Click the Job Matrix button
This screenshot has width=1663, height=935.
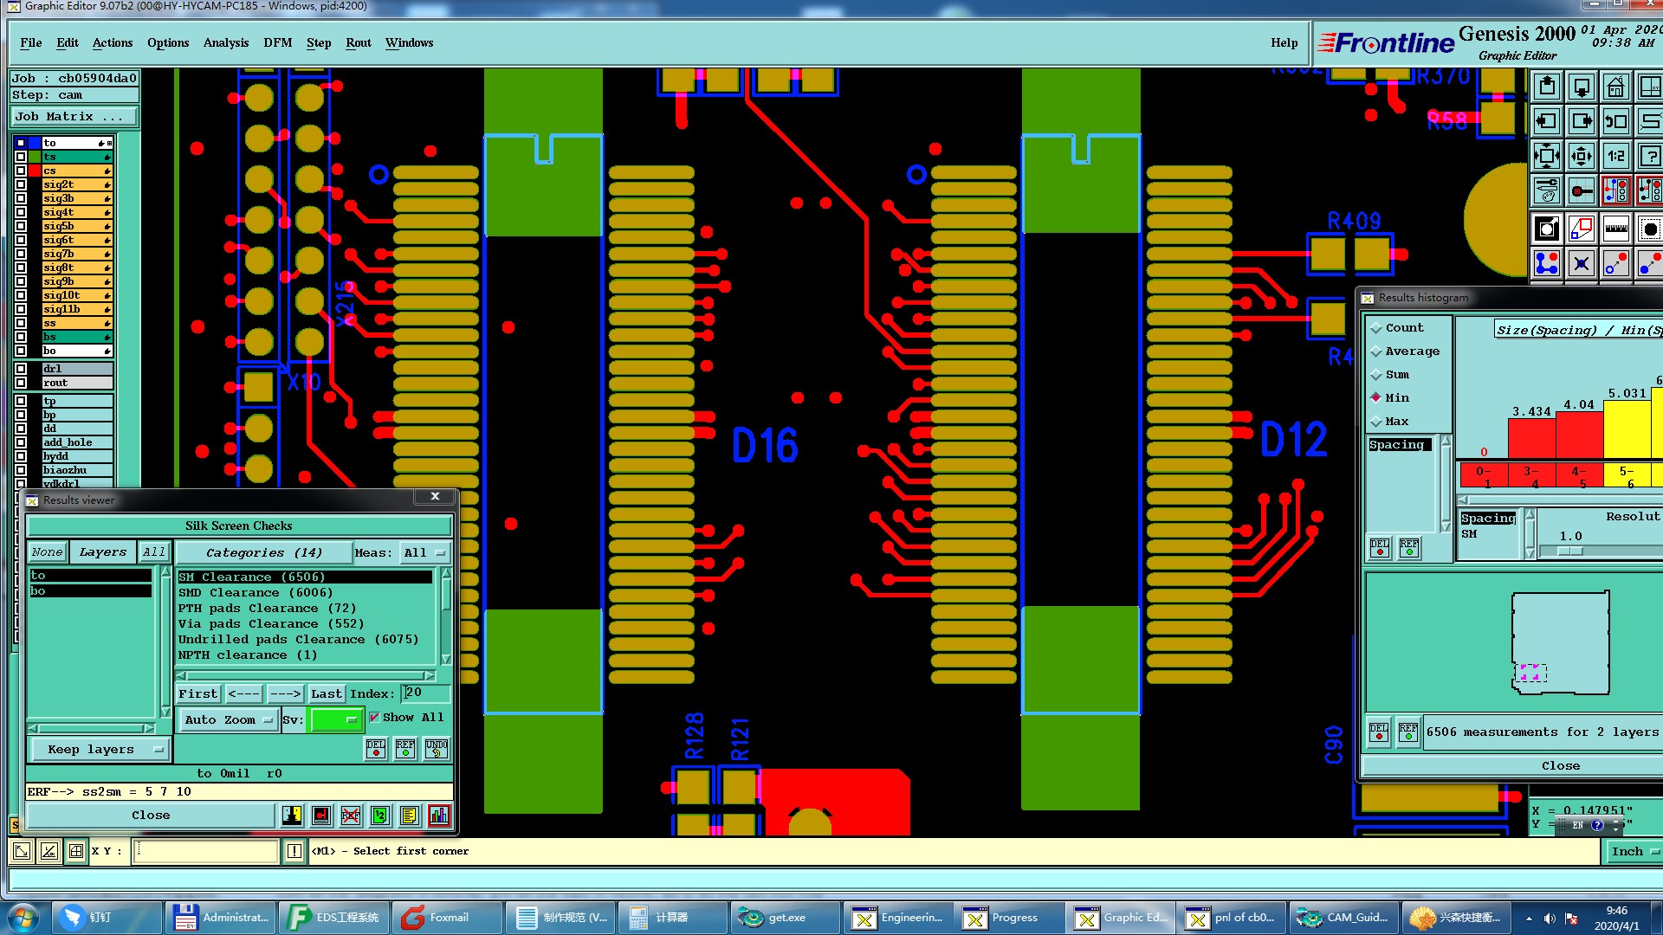73,117
